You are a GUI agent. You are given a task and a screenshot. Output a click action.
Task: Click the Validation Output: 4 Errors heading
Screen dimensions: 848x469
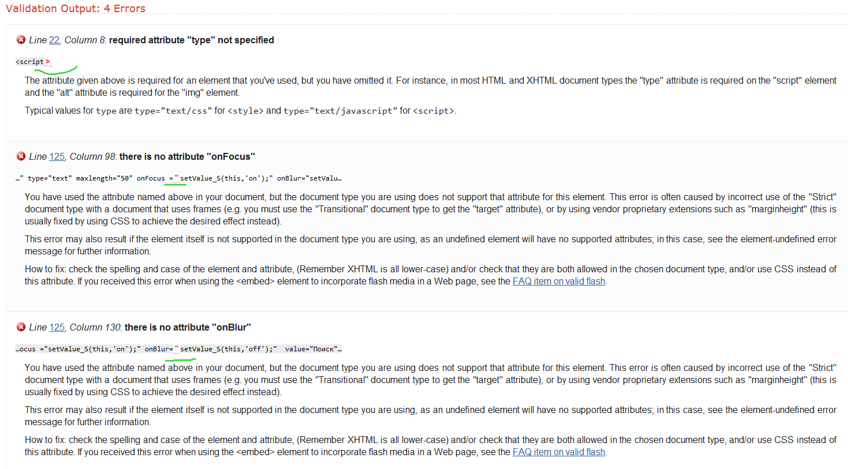[x=76, y=9]
